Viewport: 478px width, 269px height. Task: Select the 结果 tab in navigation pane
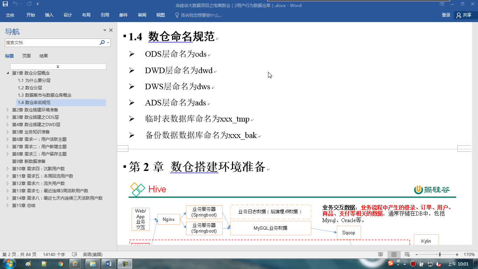(x=44, y=56)
